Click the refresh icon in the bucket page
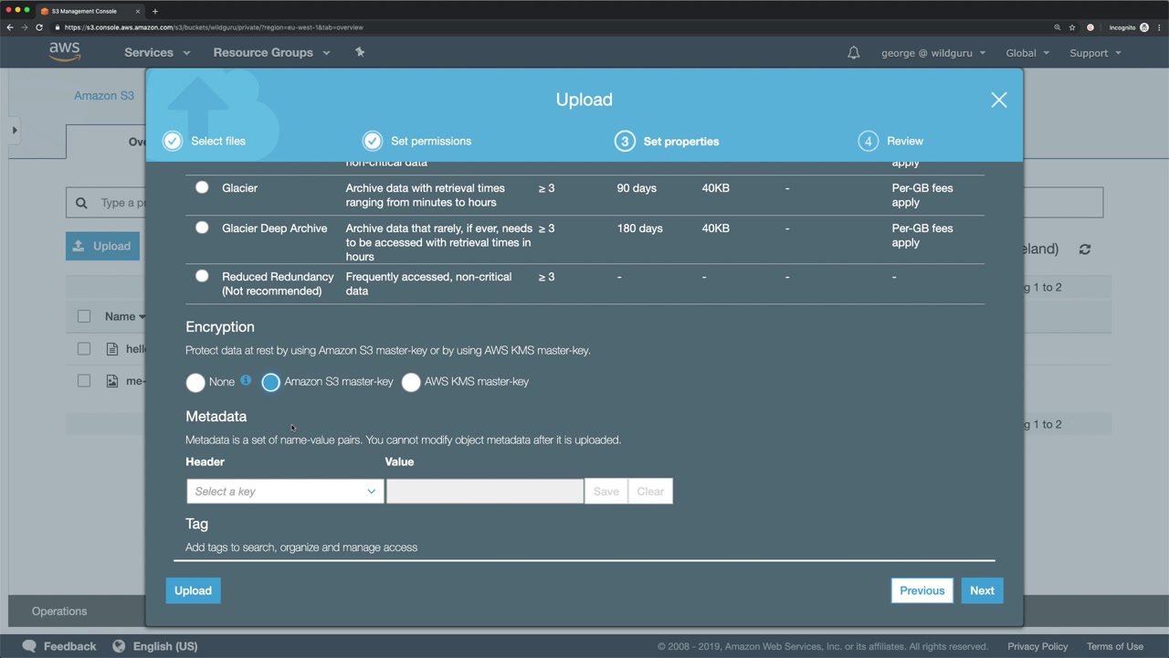 [1085, 249]
